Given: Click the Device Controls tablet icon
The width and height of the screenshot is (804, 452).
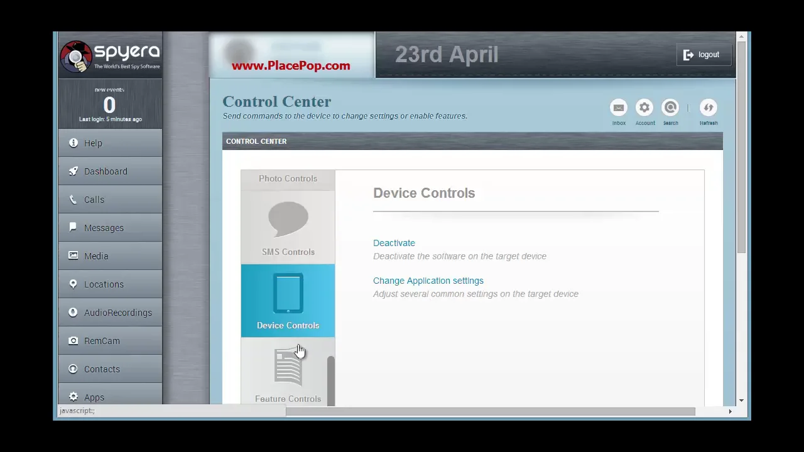Looking at the screenshot, I should click(288, 293).
